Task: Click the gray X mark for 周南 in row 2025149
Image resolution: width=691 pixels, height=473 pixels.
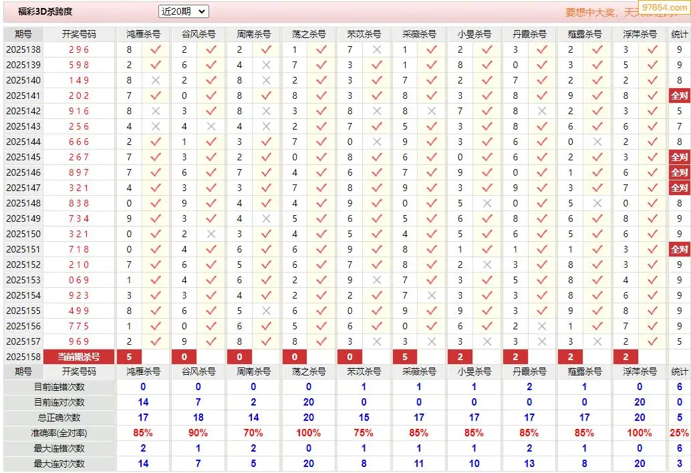Action: [x=266, y=219]
